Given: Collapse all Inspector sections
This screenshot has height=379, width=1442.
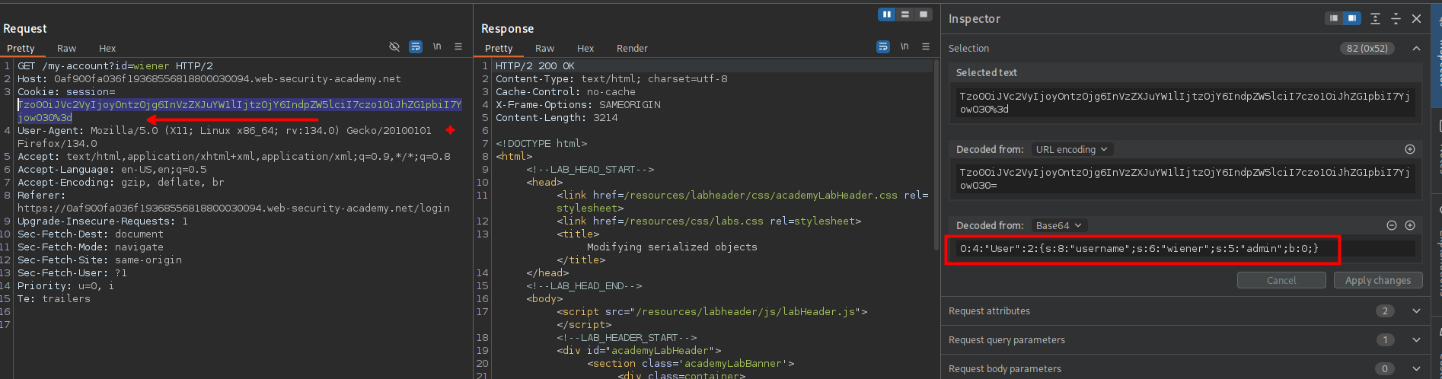Looking at the screenshot, I should [x=1396, y=19].
